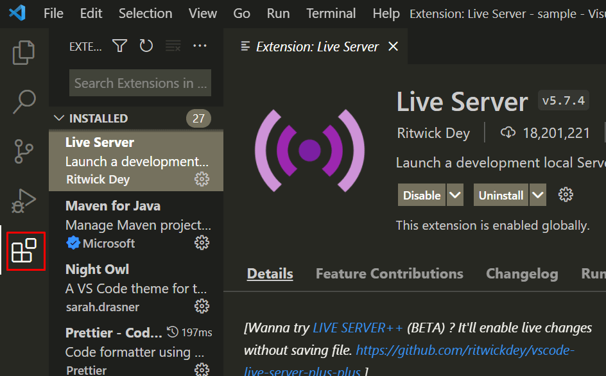This screenshot has height=376, width=606.
Task: Click the VS Code logo icon
Action: click(x=17, y=13)
